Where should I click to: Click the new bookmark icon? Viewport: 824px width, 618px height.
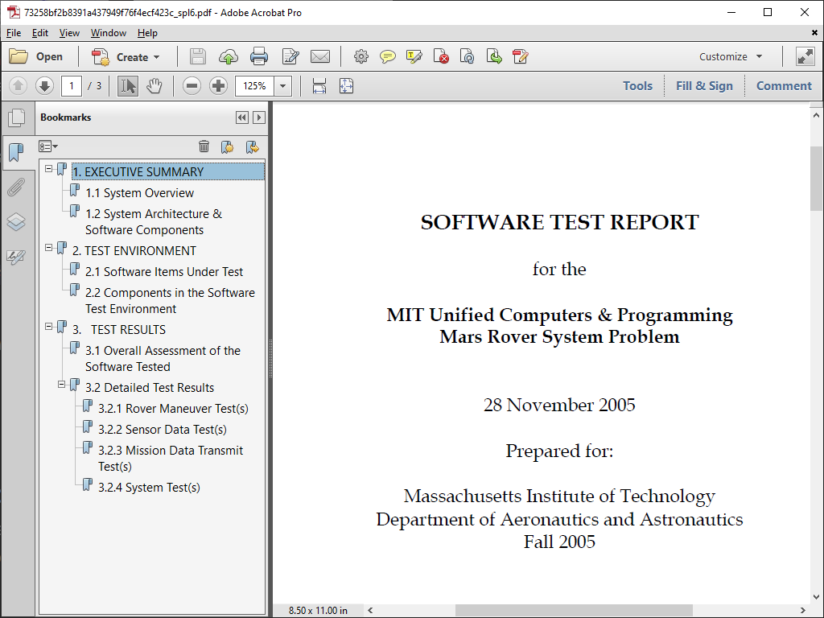pos(228,146)
